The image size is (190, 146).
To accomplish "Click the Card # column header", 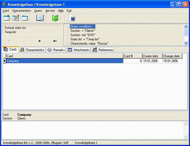I will pos(133,56).
